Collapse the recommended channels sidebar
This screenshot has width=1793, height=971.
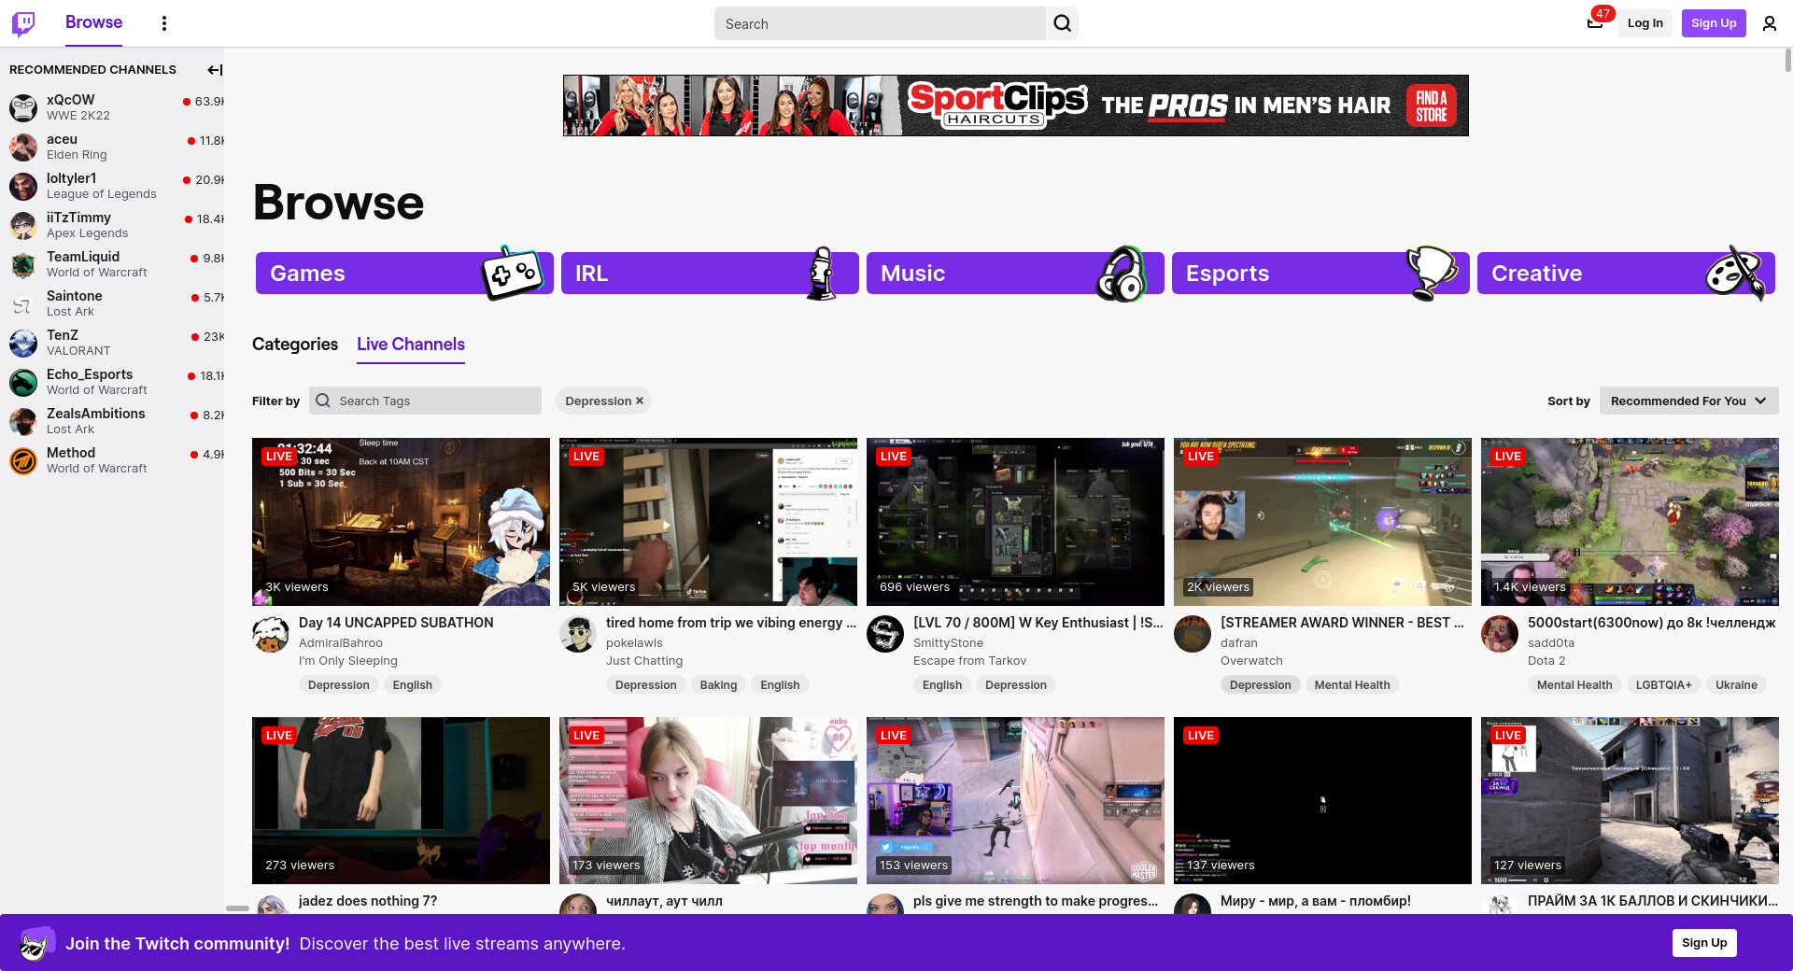coord(214,70)
